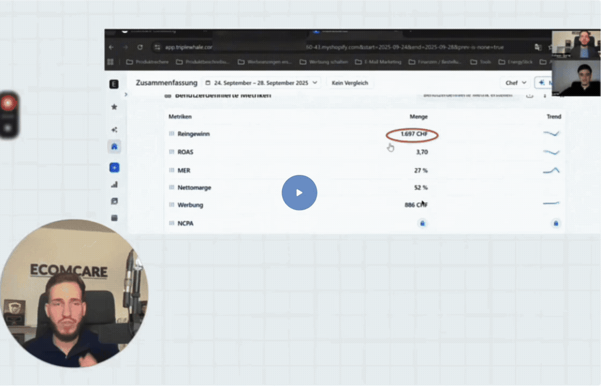Screen dimensions: 601x386
Task: Click the circled 1.697 CHF value
Action: 413,134
